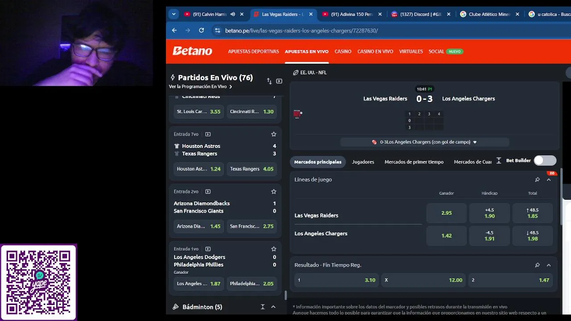Screen dimensions: 571x321
Task: Favorite the Los Angeles Dodgers match star
Action: click(274, 249)
